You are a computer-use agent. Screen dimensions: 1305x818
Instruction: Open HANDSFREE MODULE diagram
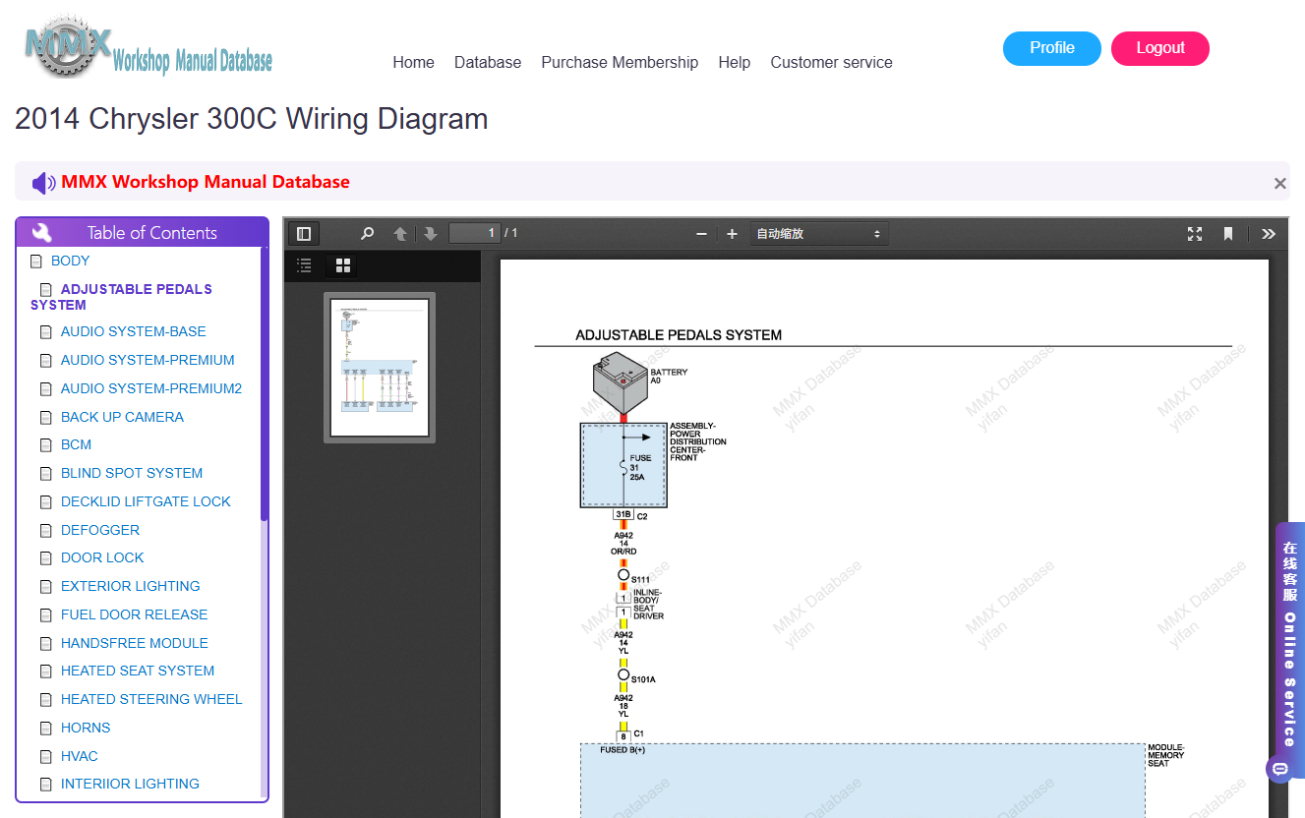[x=134, y=643]
